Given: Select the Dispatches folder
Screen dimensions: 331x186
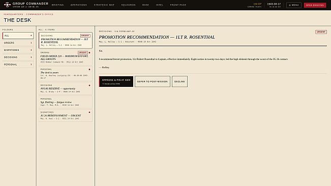Looking at the screenshot, I should [x=18, y=50].
